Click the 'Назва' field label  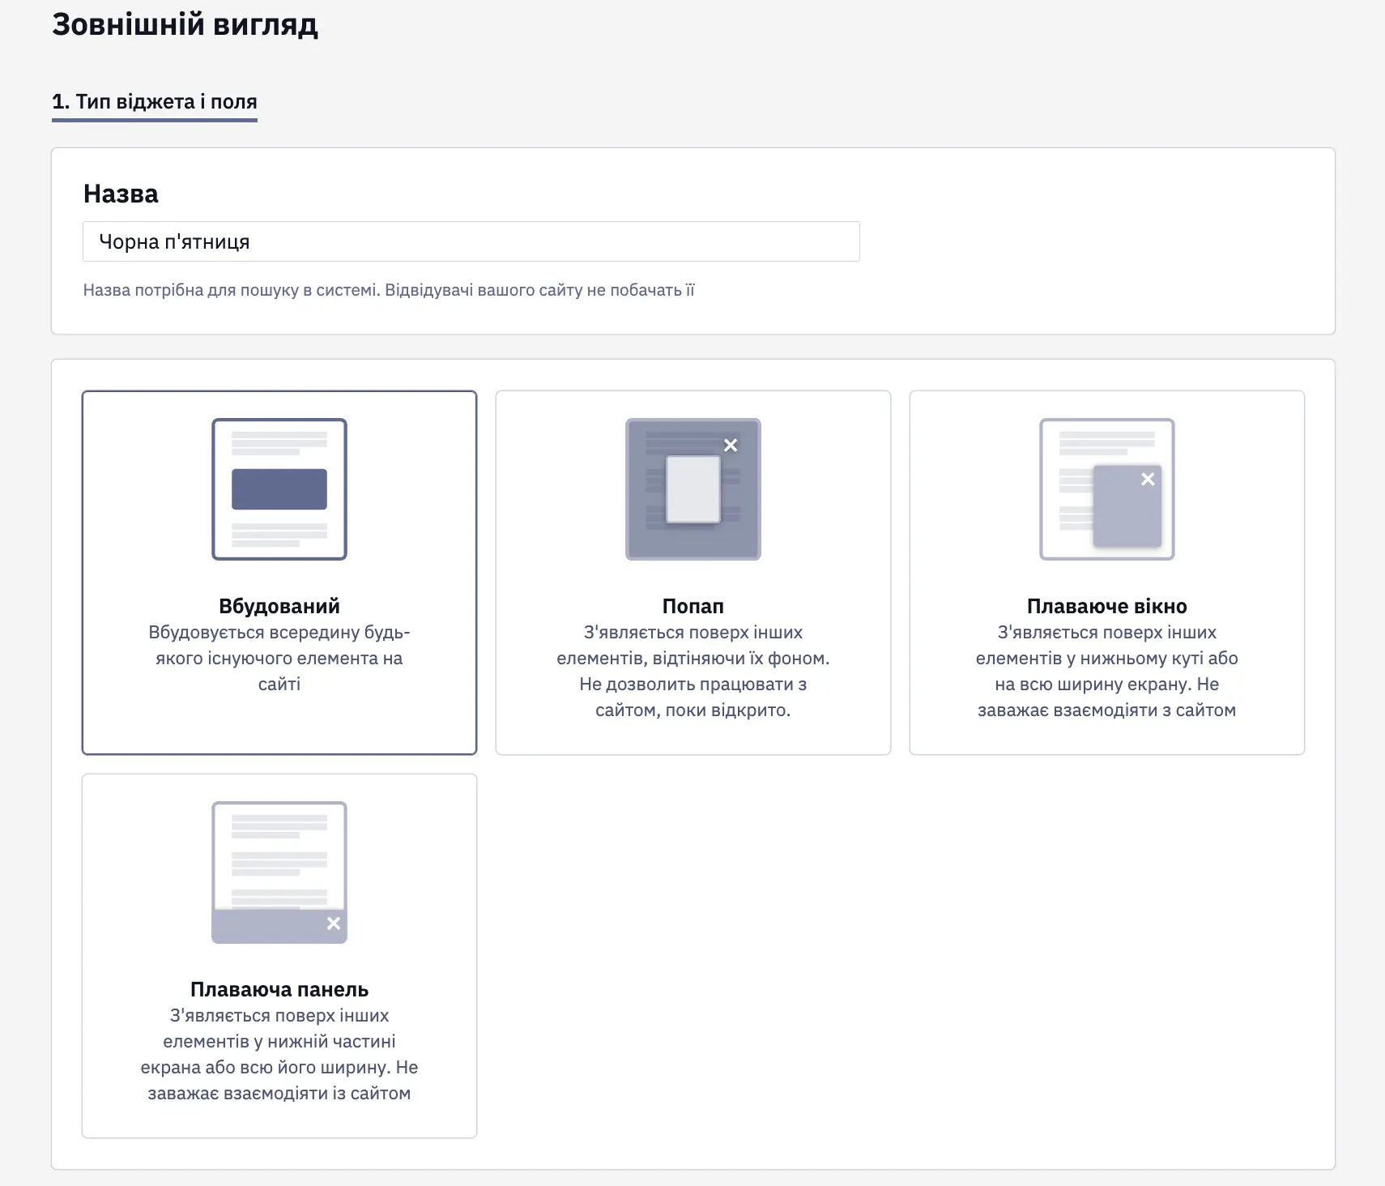tap(121, 194)
